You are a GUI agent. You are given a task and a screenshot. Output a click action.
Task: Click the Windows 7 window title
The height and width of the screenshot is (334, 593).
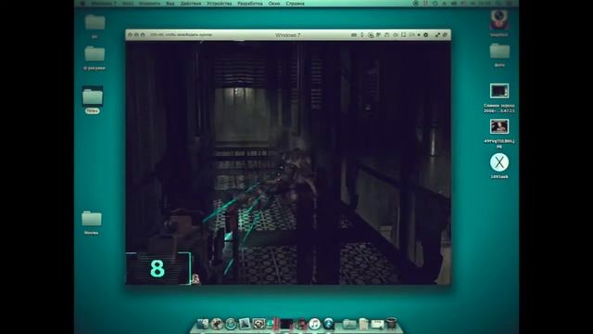tap(288, 35)
